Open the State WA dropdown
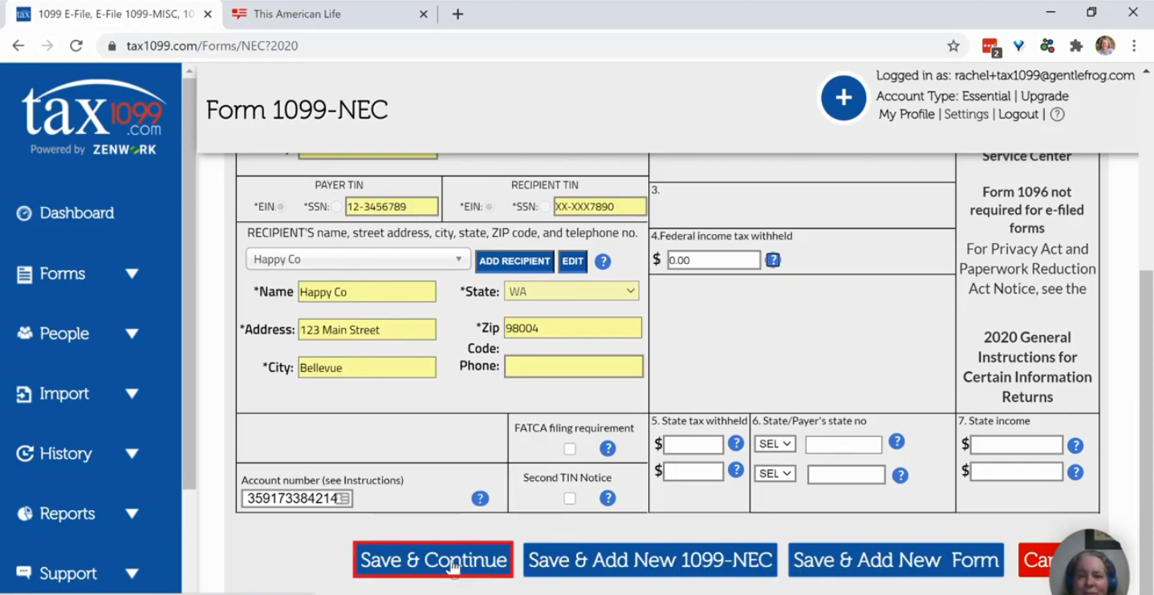The image size is (1154, 595). [x=571, y=291]
